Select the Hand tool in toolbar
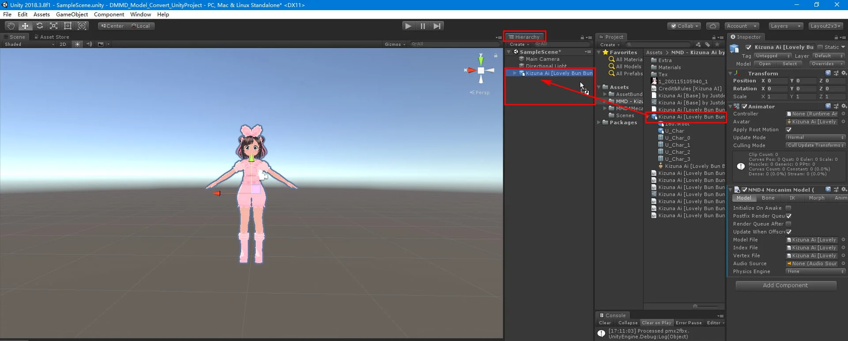This screenshot has width=848, height=341. [11, 26]
